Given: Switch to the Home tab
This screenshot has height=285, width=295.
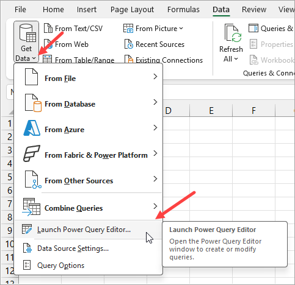Looking at the screenshot, I should pos(53,10).
